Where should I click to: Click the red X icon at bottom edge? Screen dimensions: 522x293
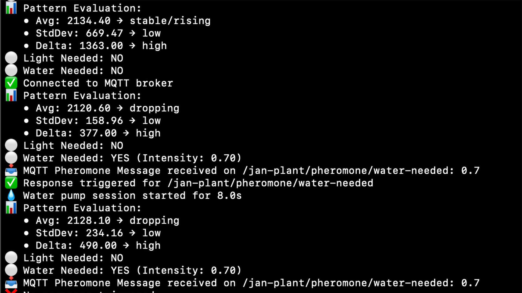coord(11,291)
